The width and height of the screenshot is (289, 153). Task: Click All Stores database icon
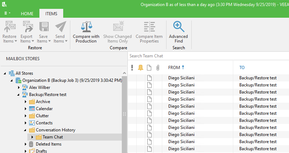[x=12, y=73]
